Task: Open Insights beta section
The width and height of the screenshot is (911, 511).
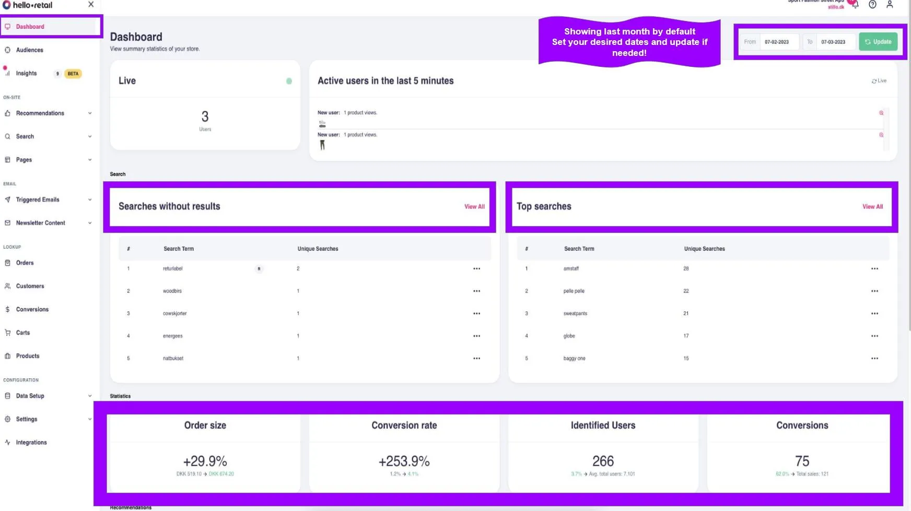Action: (x=26, y=74)
